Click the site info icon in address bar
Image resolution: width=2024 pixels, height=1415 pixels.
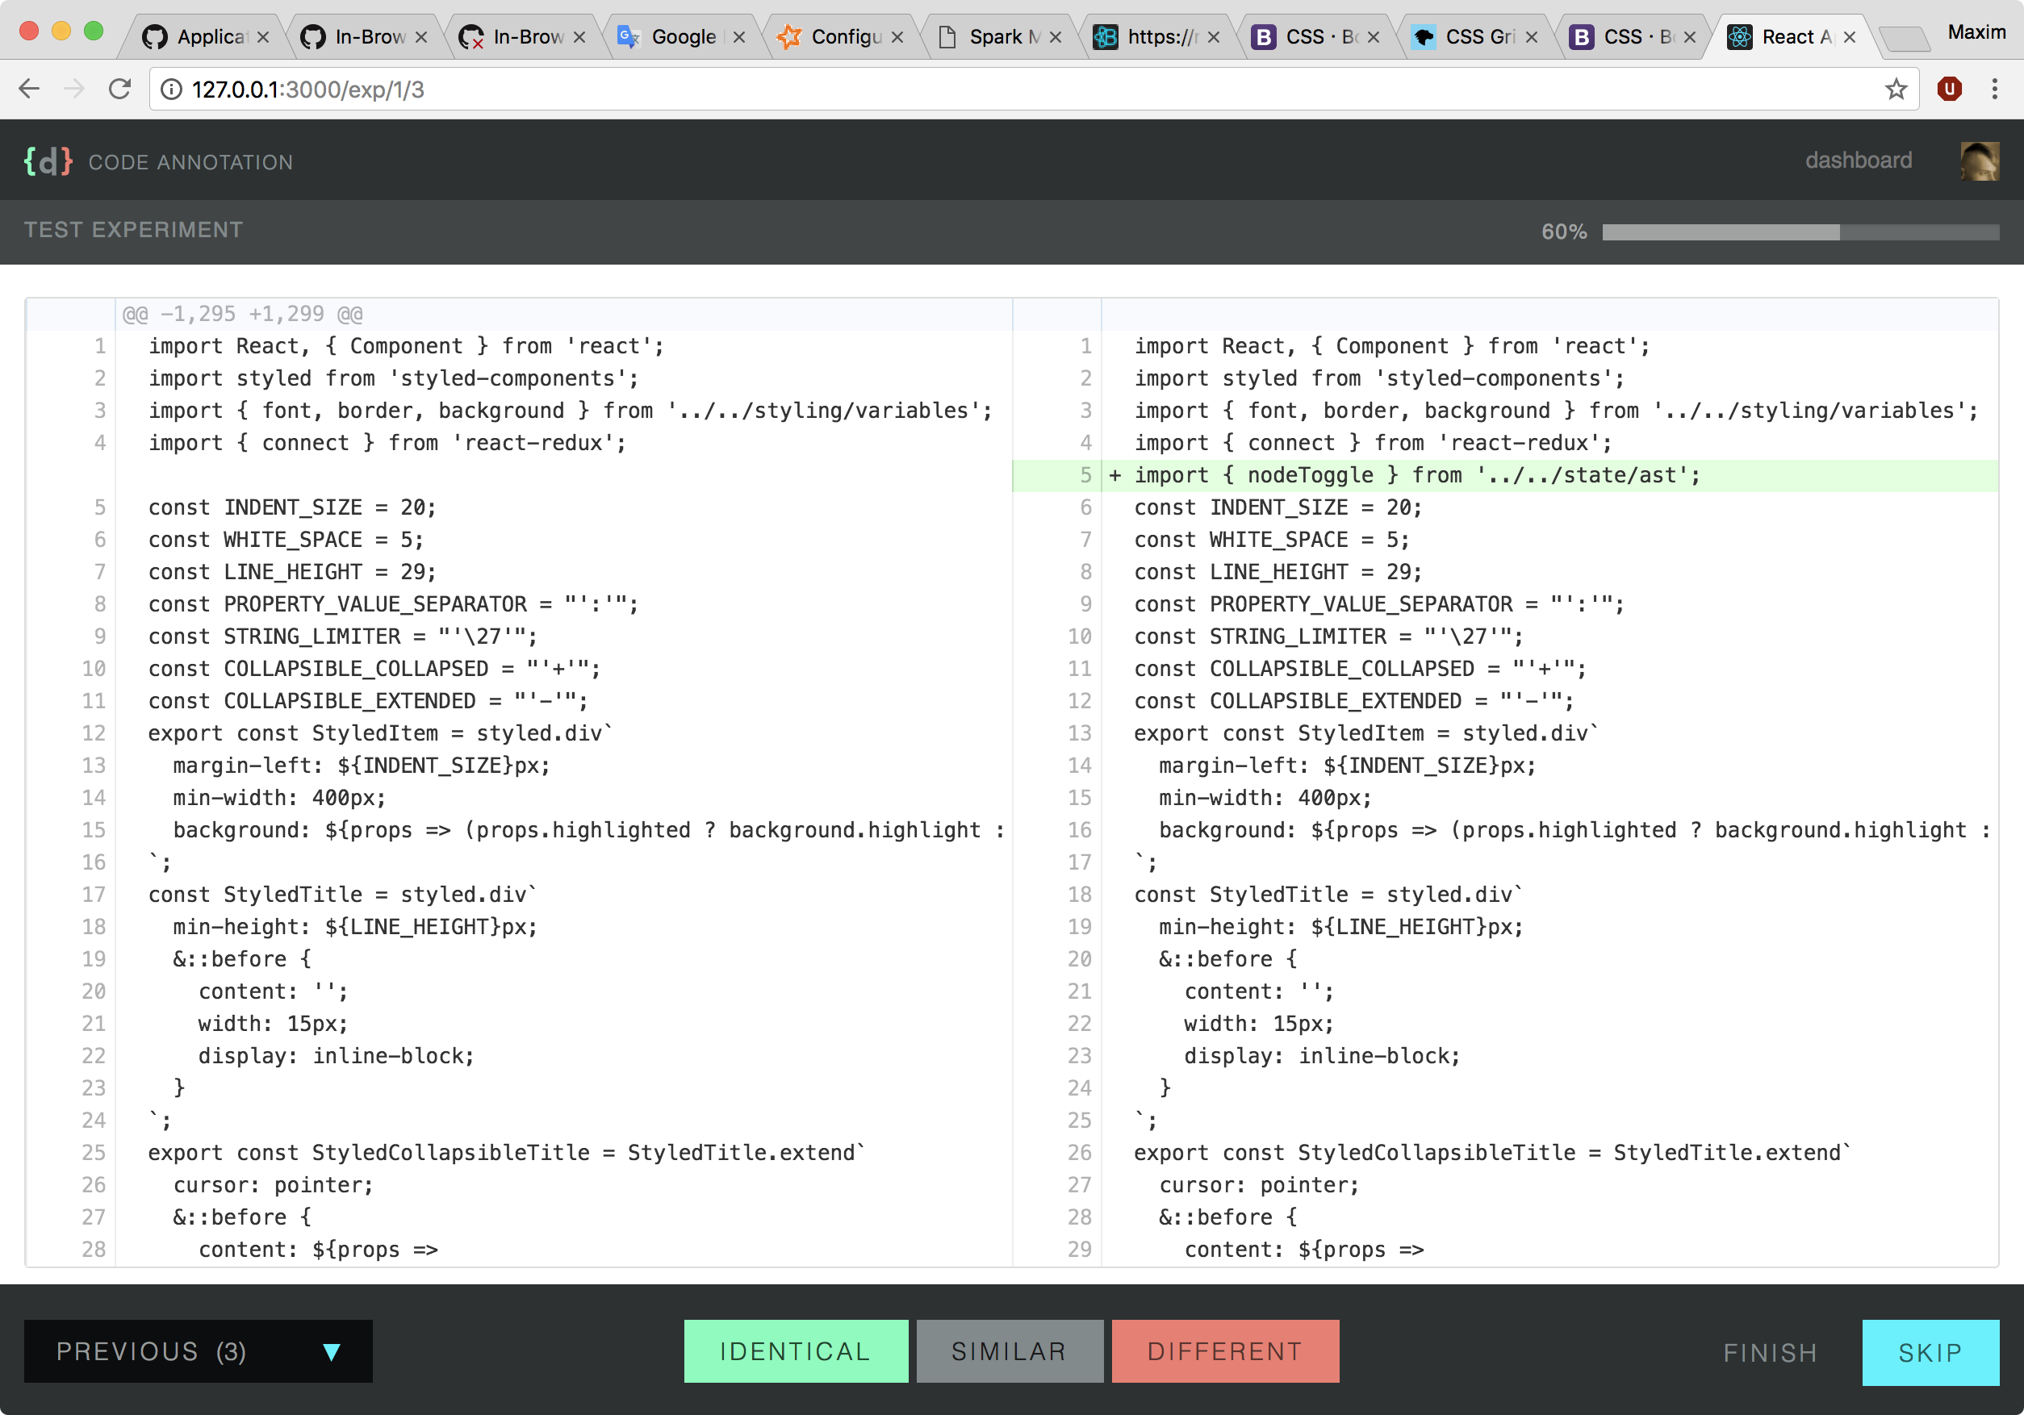click(x=171, y=89)
